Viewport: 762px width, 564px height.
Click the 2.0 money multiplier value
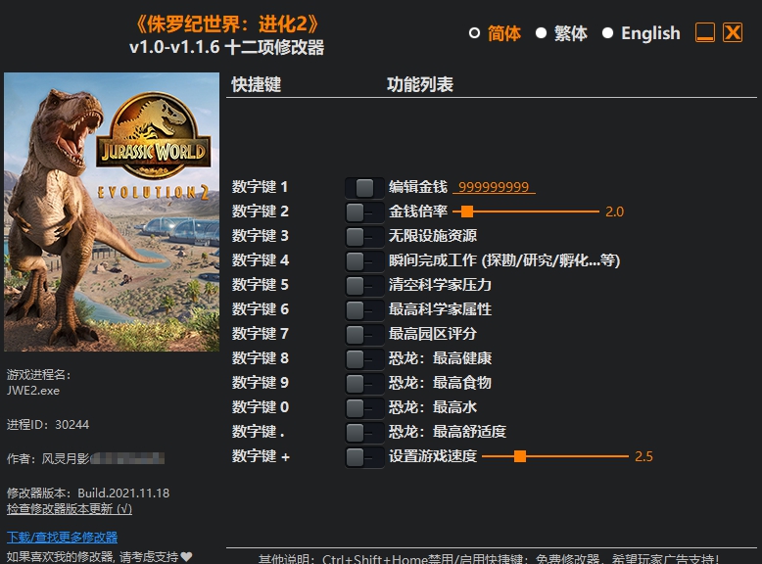tap(614, 211)
